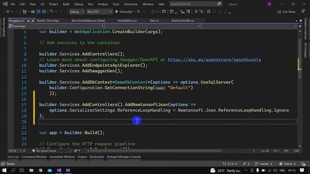Open the DemoApi project scope navigation dropdown
Viewport: 310px width, 174px height.
tap(56, 26)
